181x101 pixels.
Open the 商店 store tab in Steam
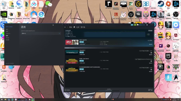pyautogui.click(x=71, y=27)
